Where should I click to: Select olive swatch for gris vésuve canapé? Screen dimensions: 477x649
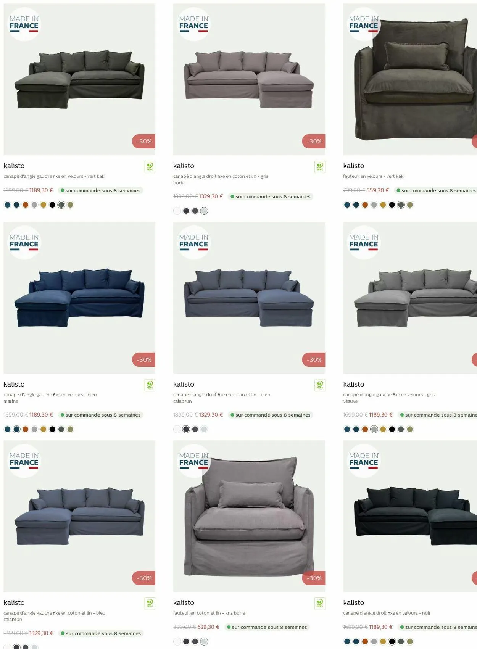point(410,429)
